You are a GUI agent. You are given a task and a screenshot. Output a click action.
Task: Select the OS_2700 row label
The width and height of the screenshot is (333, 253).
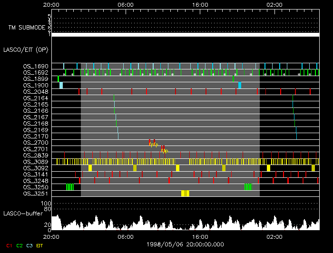point(36,143)
